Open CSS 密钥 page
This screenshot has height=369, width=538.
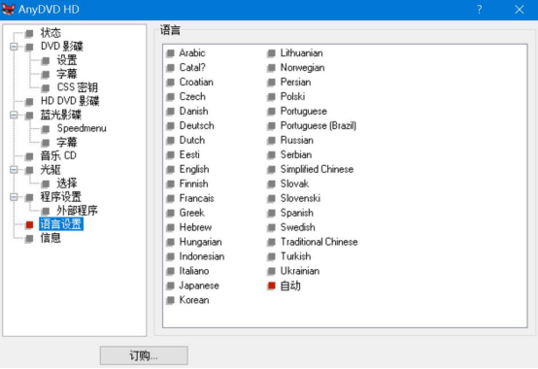click(x=77, y=87)
